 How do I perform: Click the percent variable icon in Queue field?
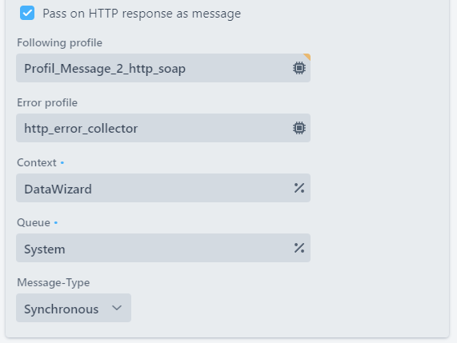(x=299, y=248)
